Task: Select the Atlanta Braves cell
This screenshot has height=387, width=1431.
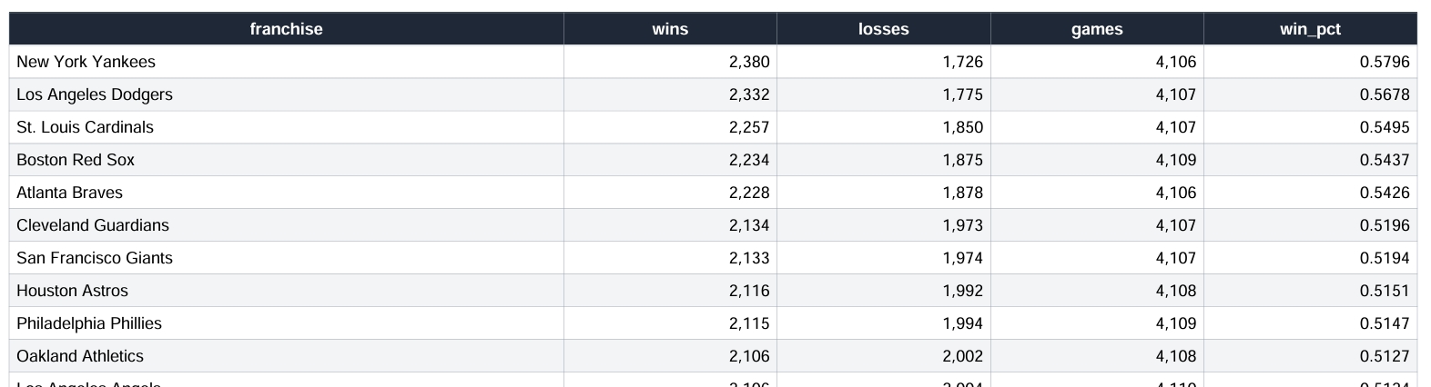Action: [x=69, y=193]
